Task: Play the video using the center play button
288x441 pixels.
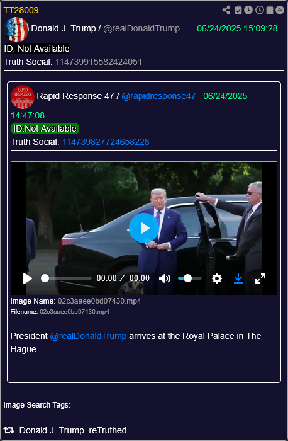Action: (x=144, y=228)
